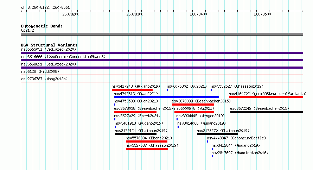Click the red bar of nsv4164702
Screen dimensions: 313x170
[266, 97]
